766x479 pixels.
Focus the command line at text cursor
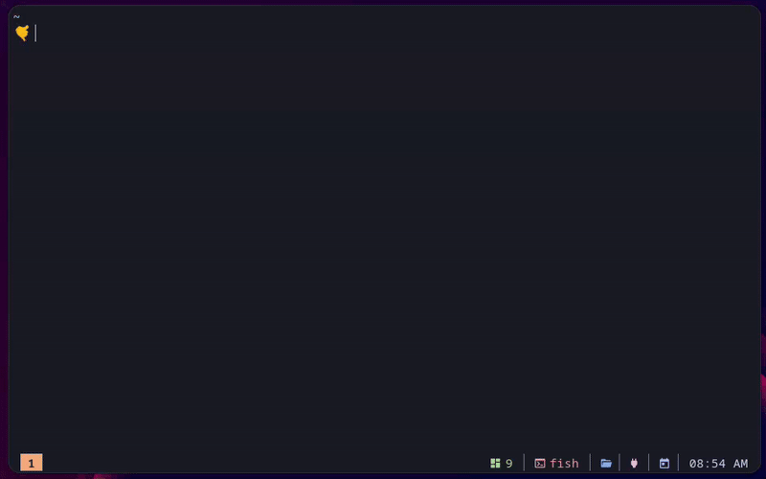click(35, 34)
